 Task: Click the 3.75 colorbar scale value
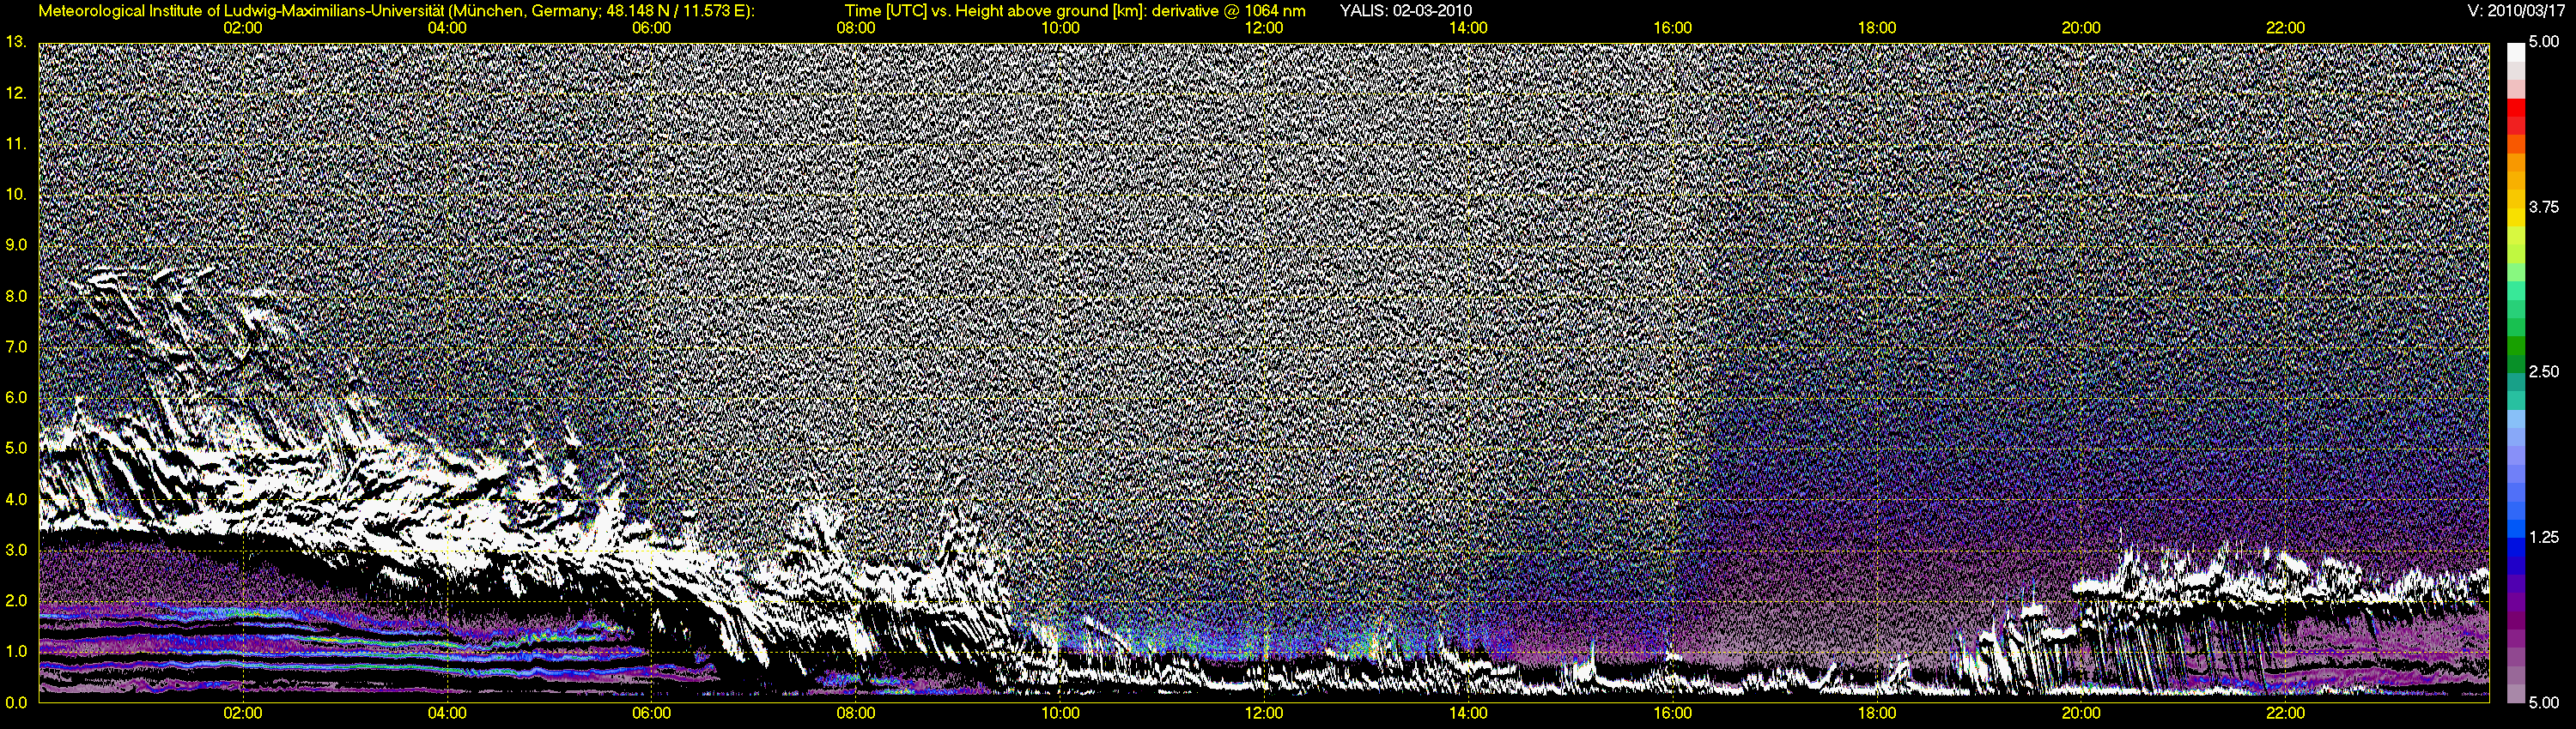(x=2544, y=207)
